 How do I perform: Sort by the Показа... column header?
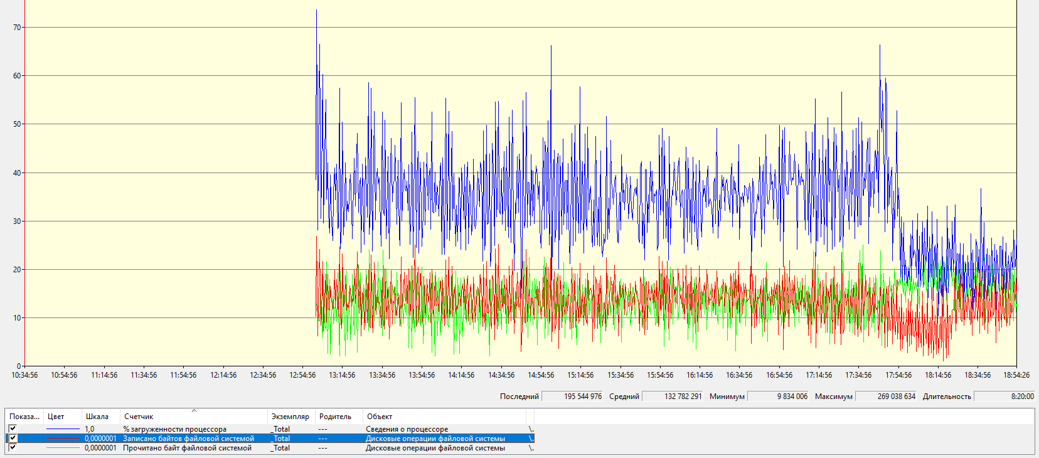tap(24, 417)
